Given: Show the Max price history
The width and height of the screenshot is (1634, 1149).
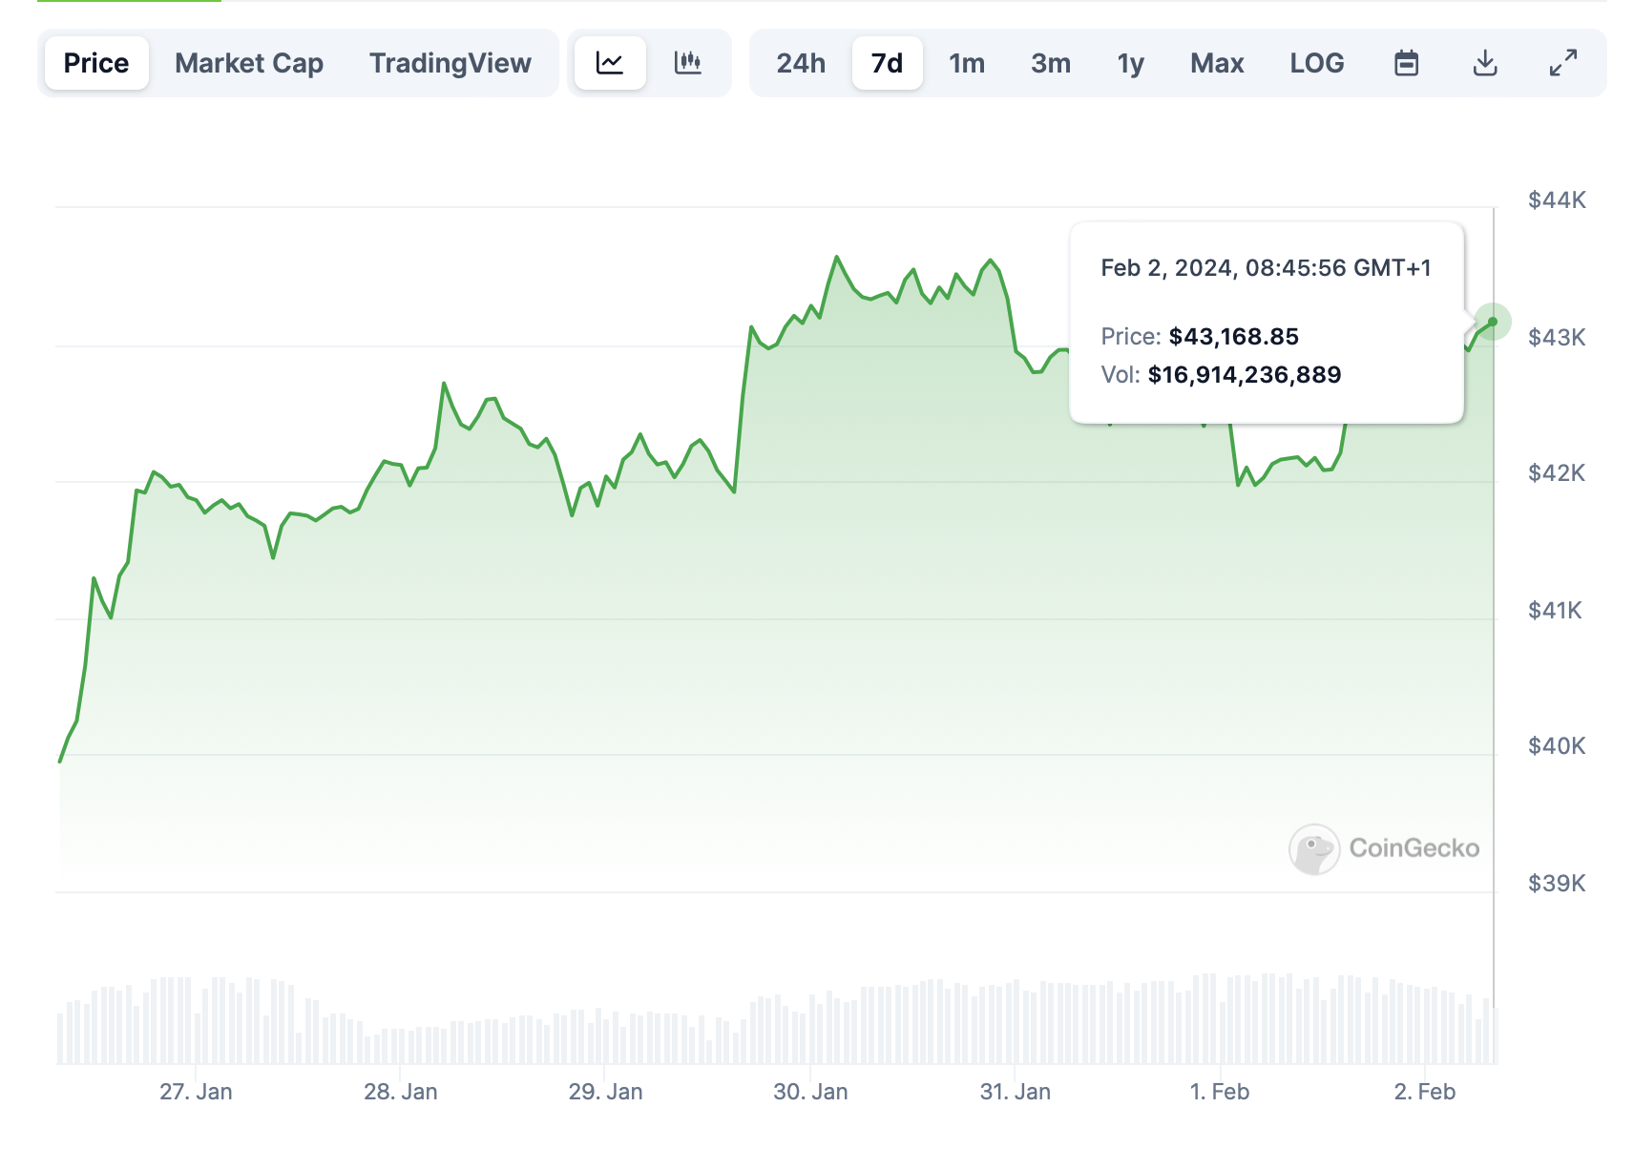Looking at the screenshot, I should [x=1217, y=63].
